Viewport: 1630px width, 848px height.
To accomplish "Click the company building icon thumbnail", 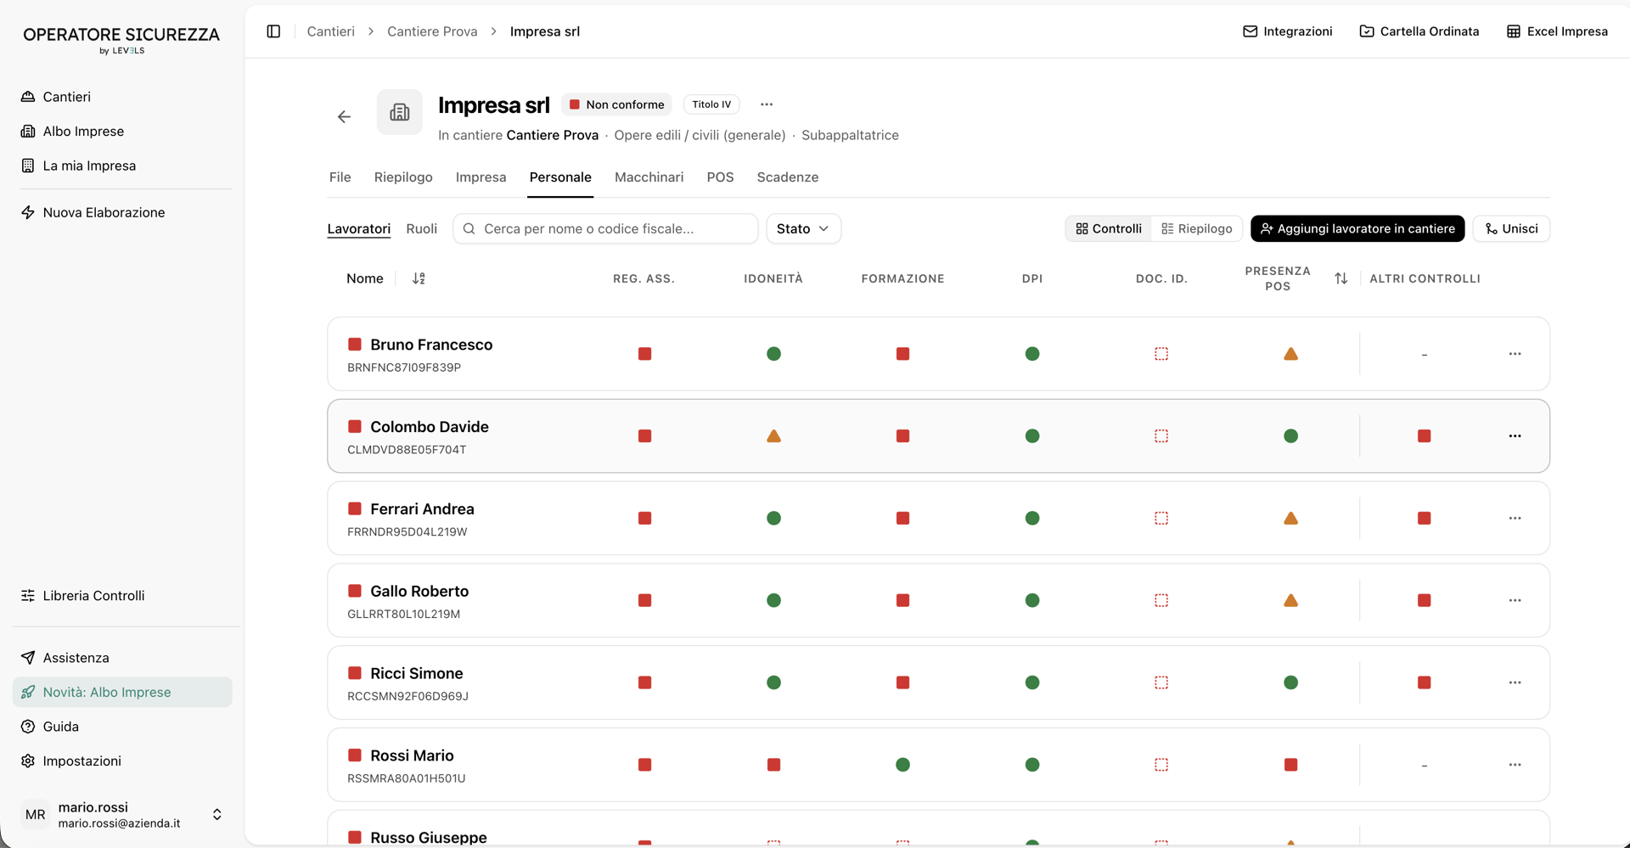I will tap(400, 112).
